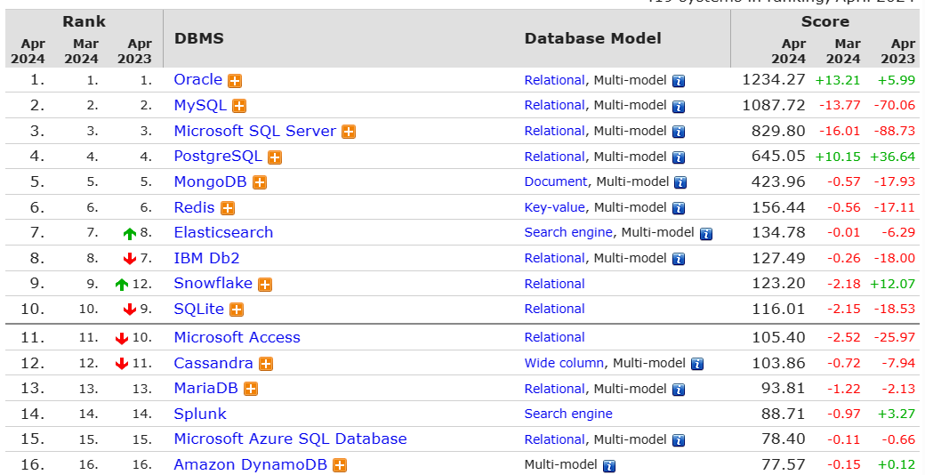This screenshot has width=925, height=475.
Task: Click the green up arrow in Elasticsearch row
Action: click(x=129, y=234)
